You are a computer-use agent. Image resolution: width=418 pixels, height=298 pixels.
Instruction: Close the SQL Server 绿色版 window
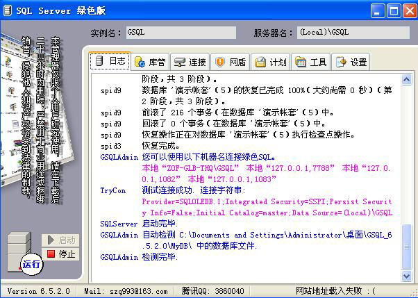point(410,11)
